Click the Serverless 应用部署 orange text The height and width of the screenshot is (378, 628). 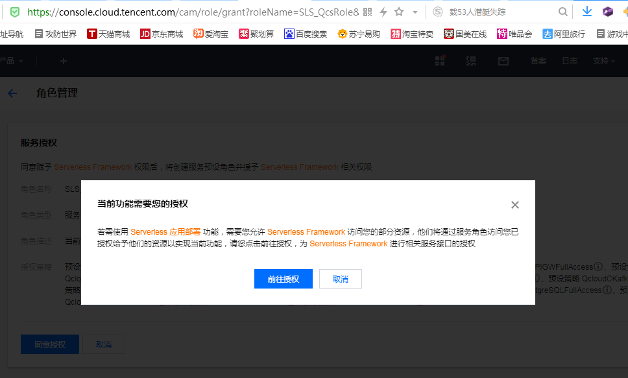click(x=165, y=232)
